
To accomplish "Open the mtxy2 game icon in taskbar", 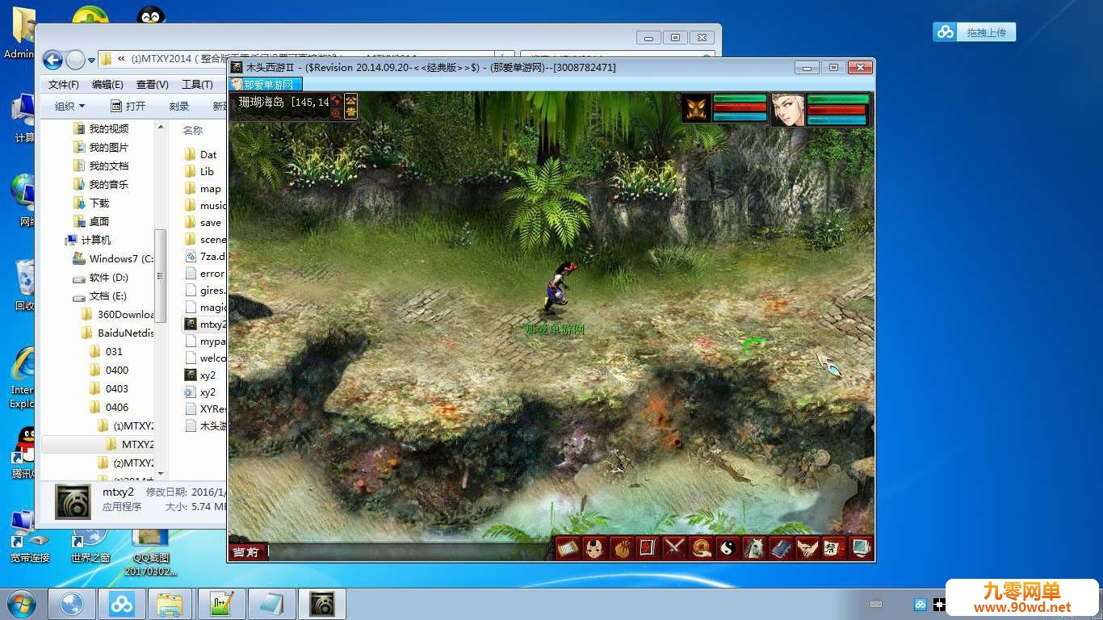I will coord(322,604).
